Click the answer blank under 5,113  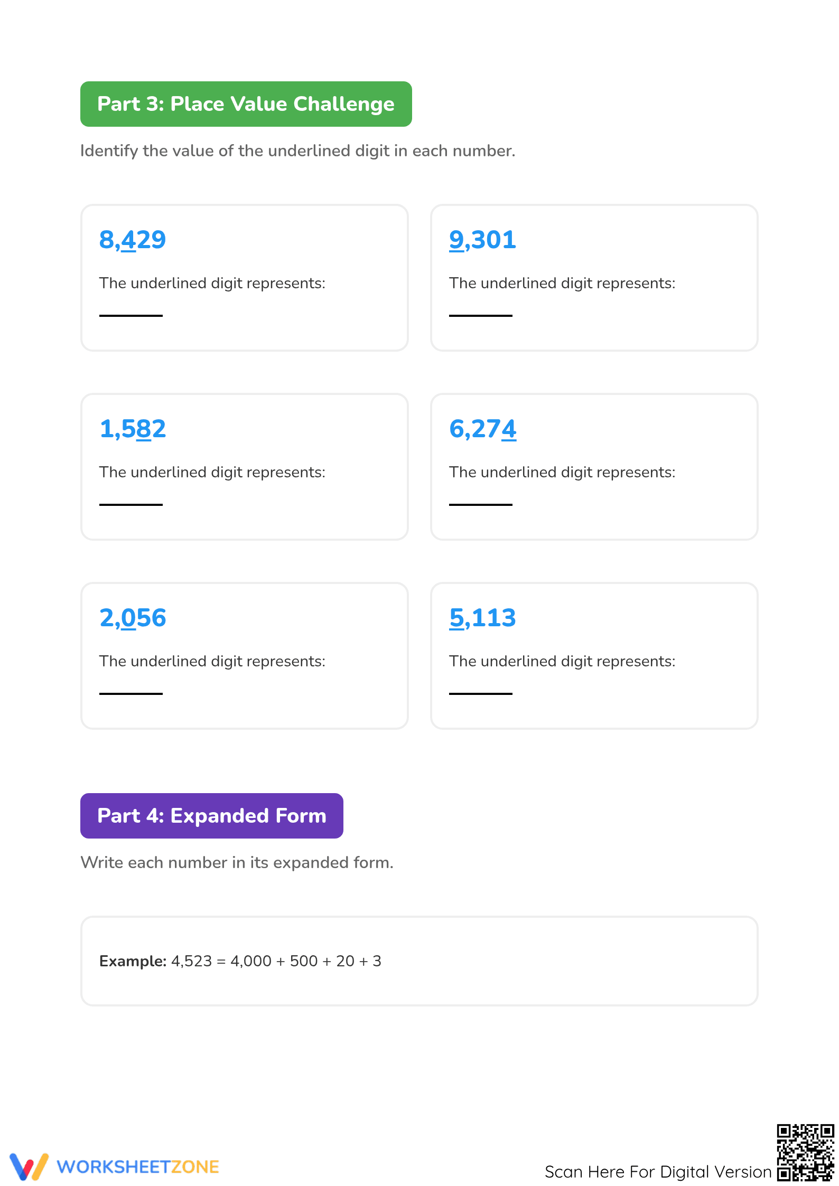click(481, 693)
